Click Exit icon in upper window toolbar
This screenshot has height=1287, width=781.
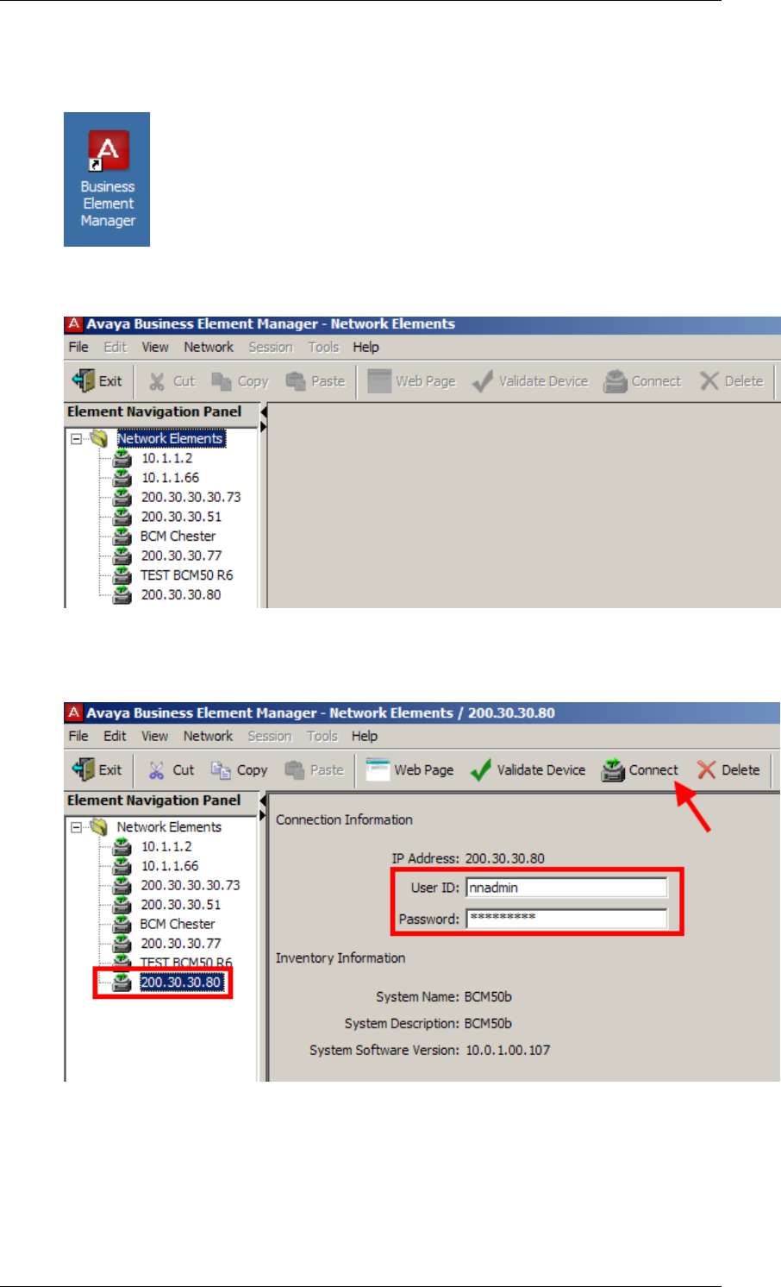[x=84, y=380]
